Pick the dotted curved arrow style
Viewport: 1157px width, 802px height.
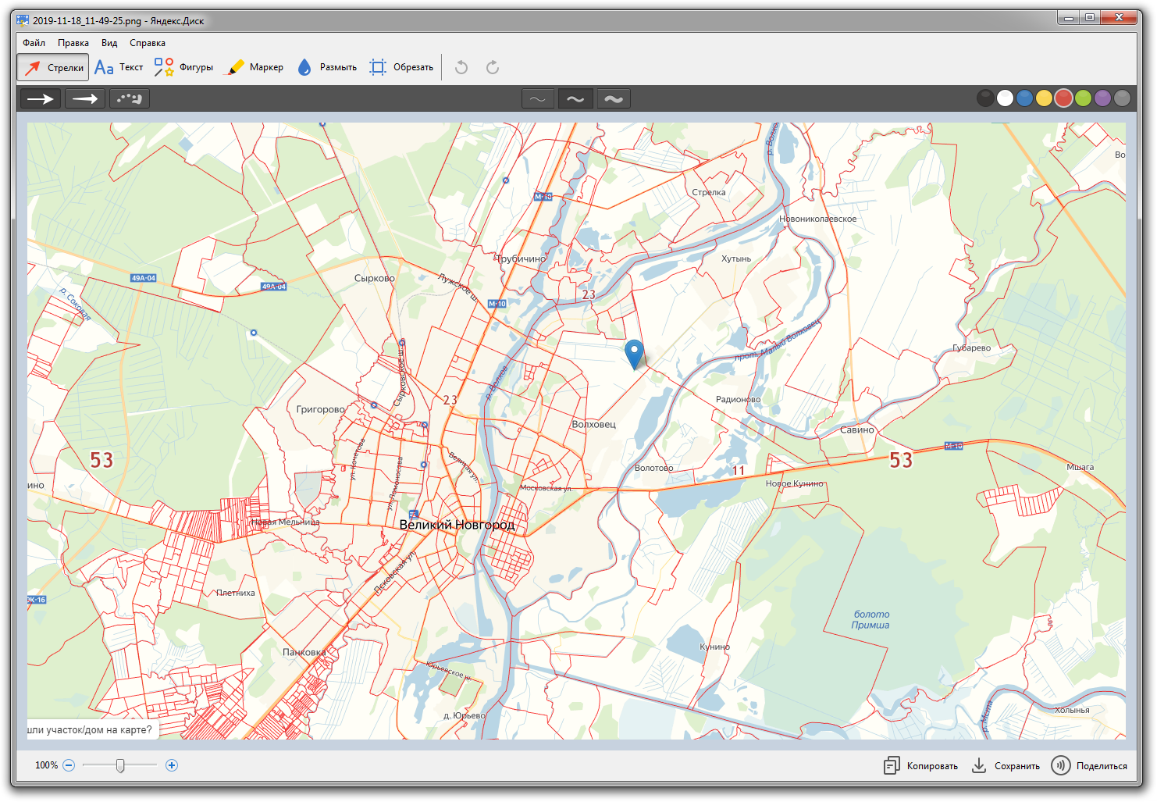(x=130, y=98)
